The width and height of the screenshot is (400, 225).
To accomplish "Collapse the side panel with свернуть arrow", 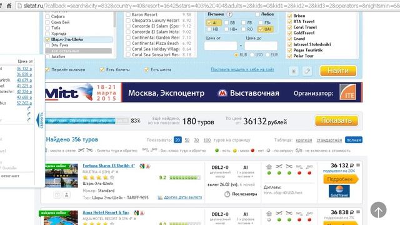I will 40,120.
